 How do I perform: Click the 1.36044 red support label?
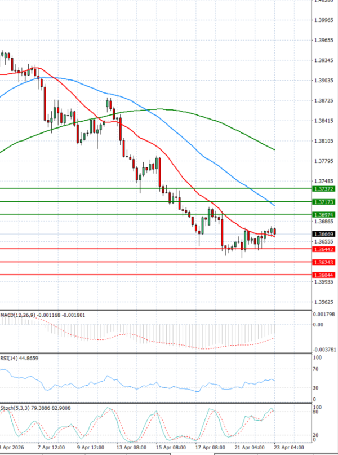click(324, 275)
